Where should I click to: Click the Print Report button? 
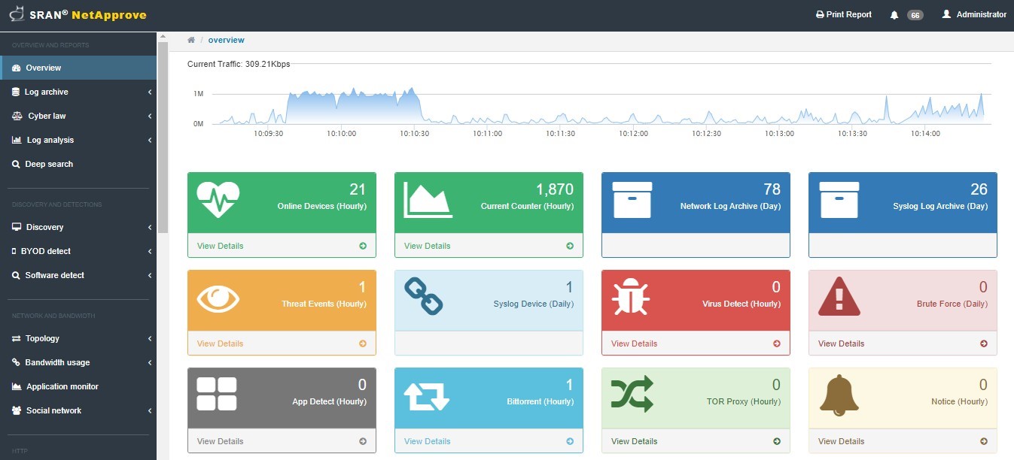point(844,15)
